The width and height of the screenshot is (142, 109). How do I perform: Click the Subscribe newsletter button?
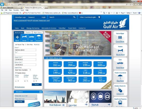[x=20, y=102]
